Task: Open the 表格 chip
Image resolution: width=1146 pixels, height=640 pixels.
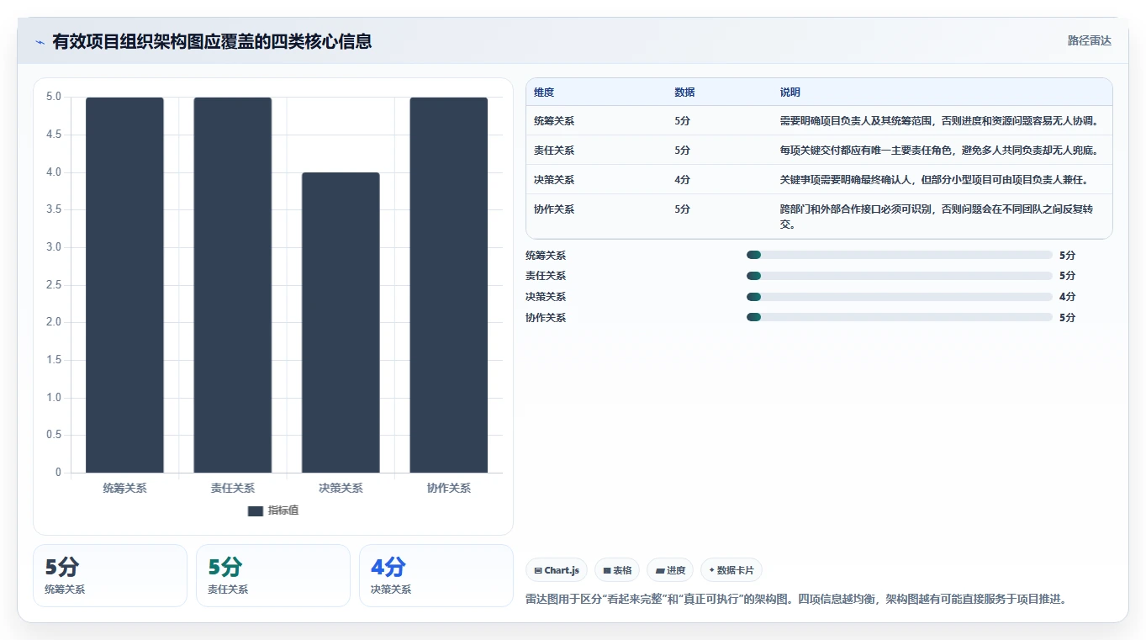Action: (617, 570)
